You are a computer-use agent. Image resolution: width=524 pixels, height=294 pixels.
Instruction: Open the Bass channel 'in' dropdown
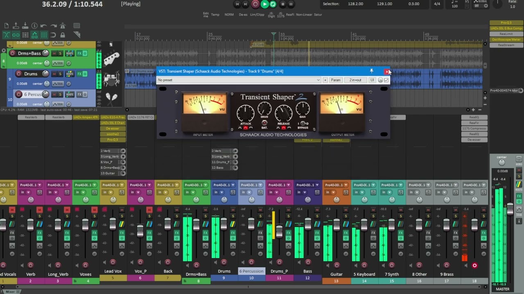[x=303, y=192]
